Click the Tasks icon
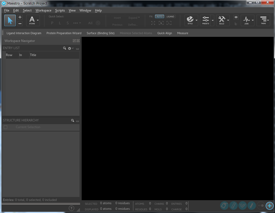The height and width of the screenshot is (213, 275). [x=263, y=20]
